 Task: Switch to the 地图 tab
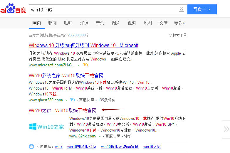(147, 23)
